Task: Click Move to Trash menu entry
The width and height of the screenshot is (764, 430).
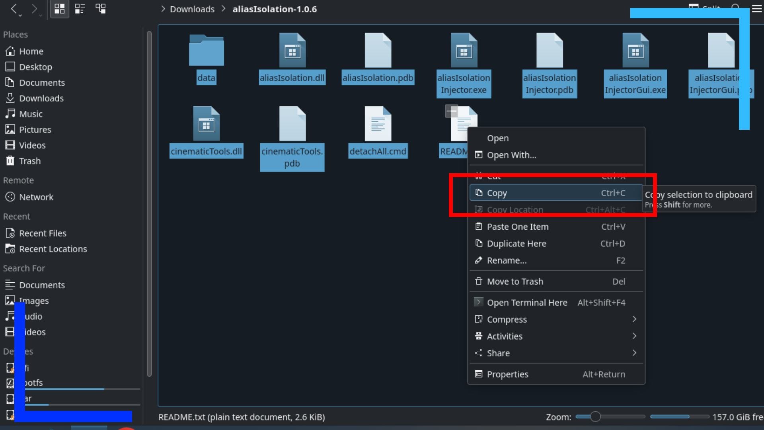Action: [515, 281]
